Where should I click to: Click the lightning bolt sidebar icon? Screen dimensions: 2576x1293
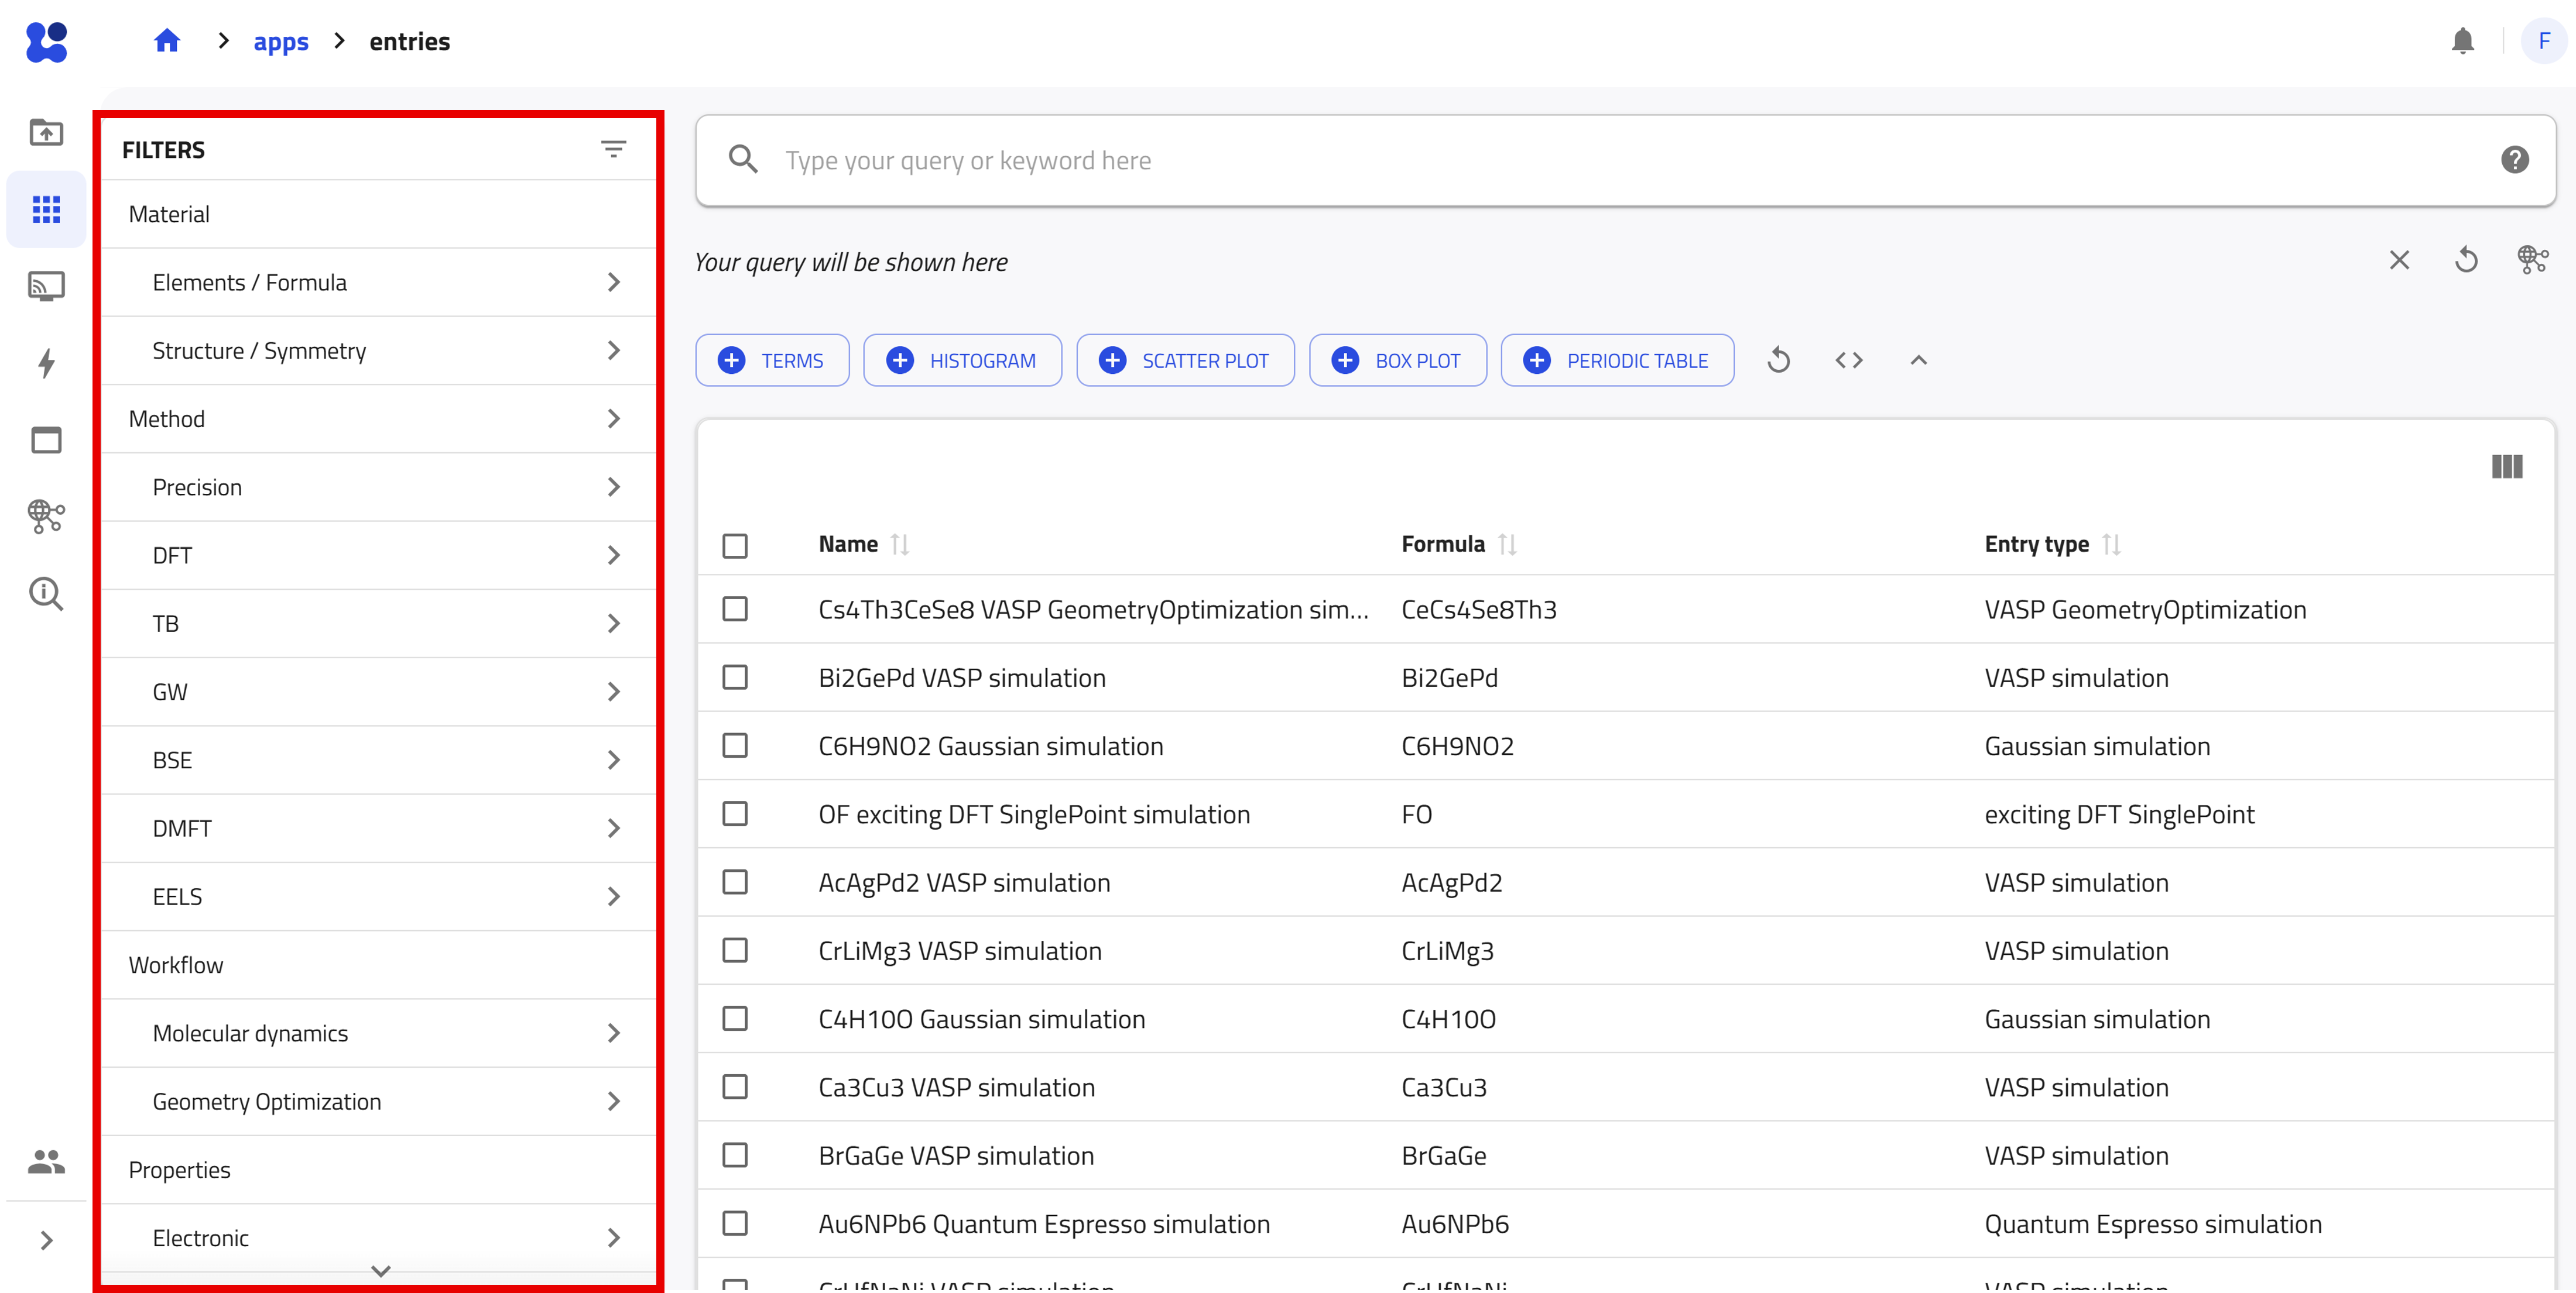(46, 363)
